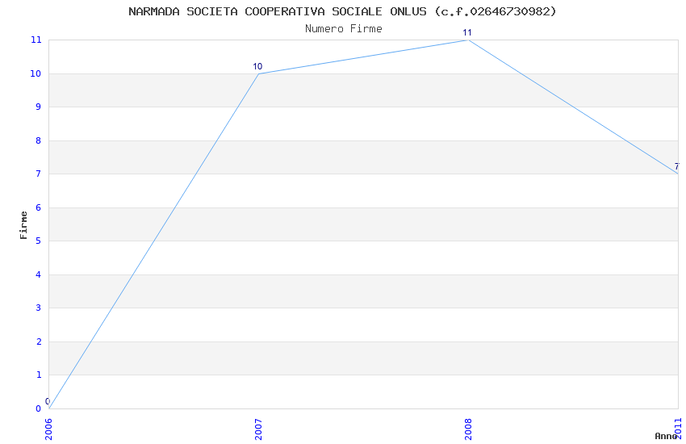The image size is (686, 444).
Task: Click y-axis tick value 3
Action: tap(39, 308)
